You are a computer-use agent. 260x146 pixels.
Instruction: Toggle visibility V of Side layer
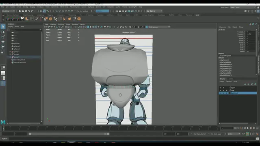220,90
